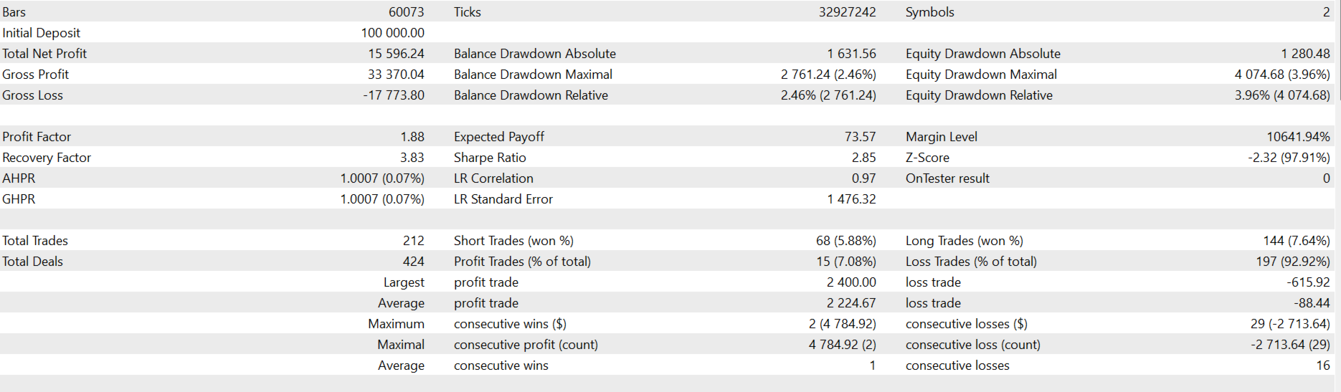Screen dimensions: 1341x392
Task: Select the OnTester result label
Action: click(947, 178)
